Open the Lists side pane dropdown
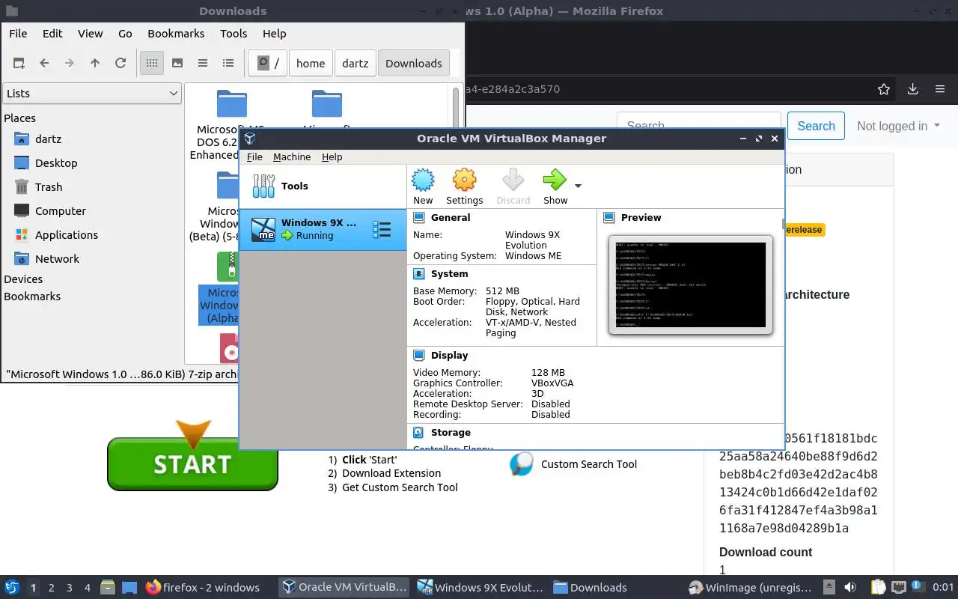The height and width of the screenshot is (599, 958). pos(91,94)
